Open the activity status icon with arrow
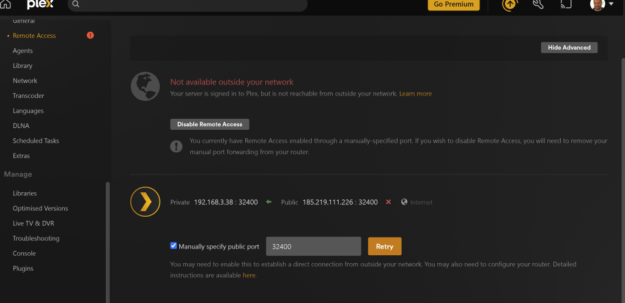This screenshot has width=625, height=303. pyautogui.click(x=510, y=4)
